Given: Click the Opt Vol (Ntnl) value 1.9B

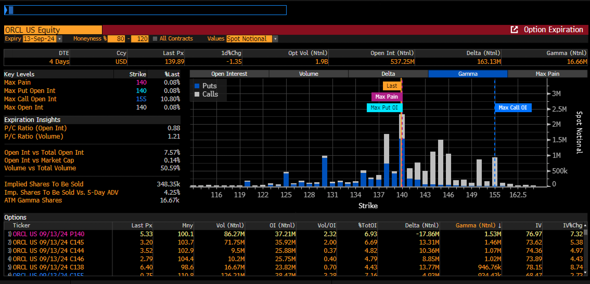Looking at the screenshot, I should [x=322, y=62].
